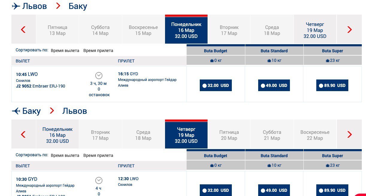Sort outbound flights by Время вылета
Image resolution: width=366 pixels, height=196 pixels.
[65, 50]
